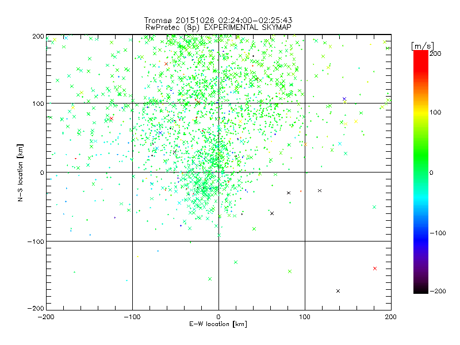460x345 pixels.
Task: Select the "E-W location [km]" axis label
Action: 218,324
